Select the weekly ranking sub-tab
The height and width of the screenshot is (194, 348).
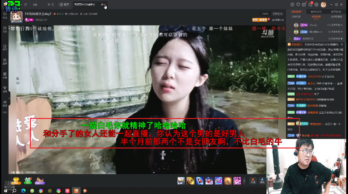tap(316, 16)
